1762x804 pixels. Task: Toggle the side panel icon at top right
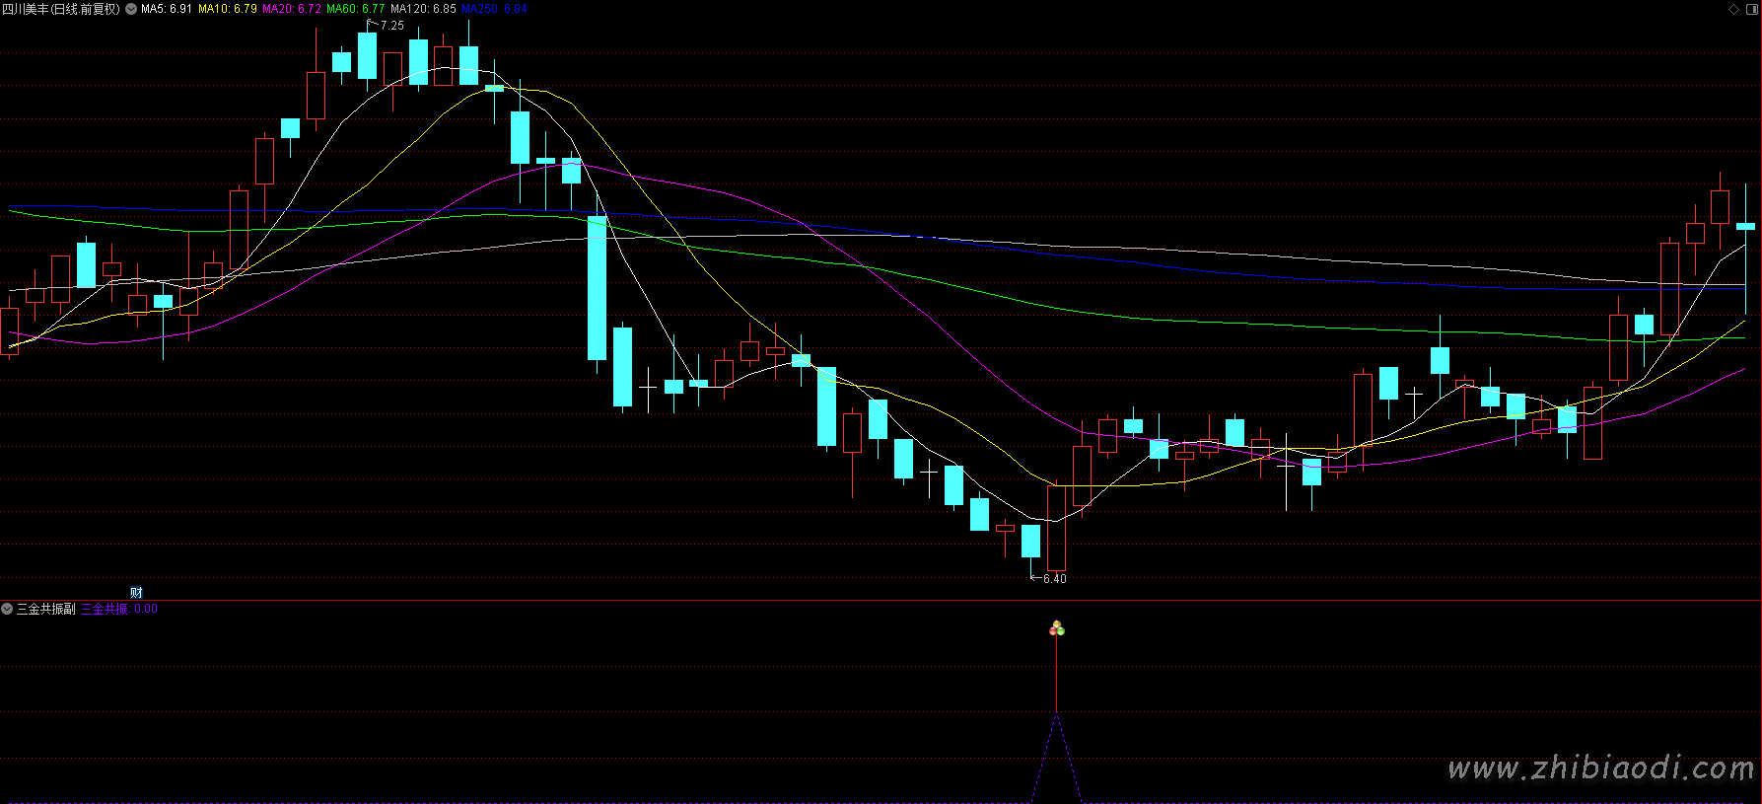[x=1751, y=9]
